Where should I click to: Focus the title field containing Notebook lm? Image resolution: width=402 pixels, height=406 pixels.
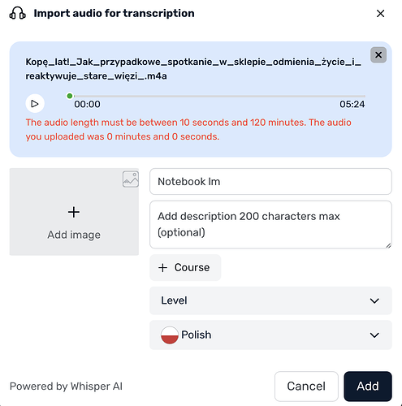[x=270, y=181]
